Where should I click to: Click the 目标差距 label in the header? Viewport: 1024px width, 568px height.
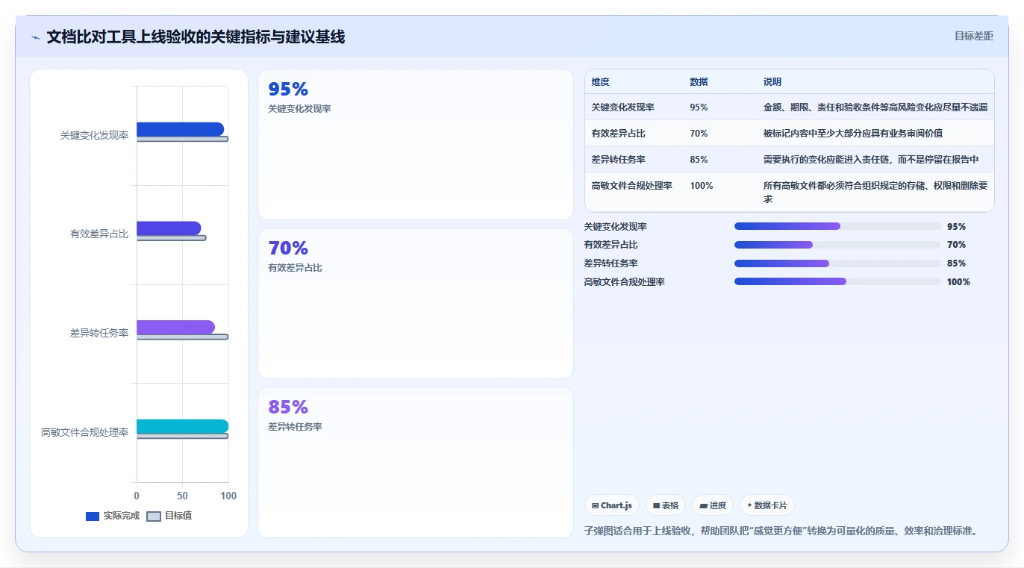(x=974, y=36)
